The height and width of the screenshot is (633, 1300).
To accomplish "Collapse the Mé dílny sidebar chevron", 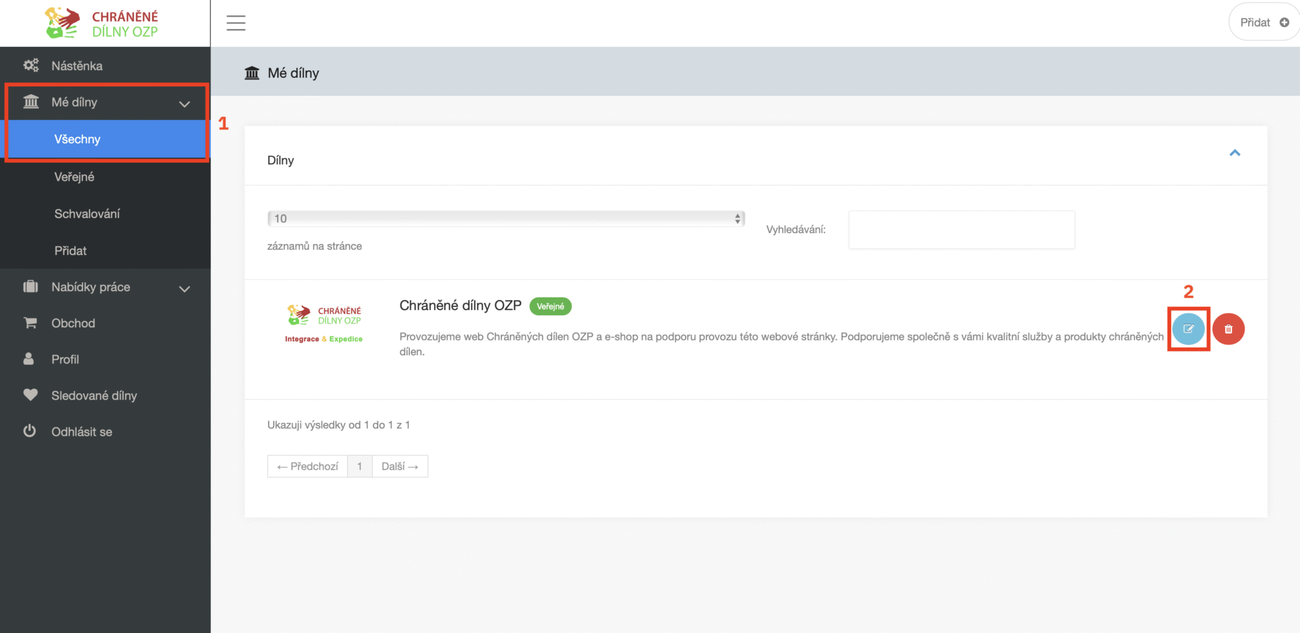I will [184, 103].
